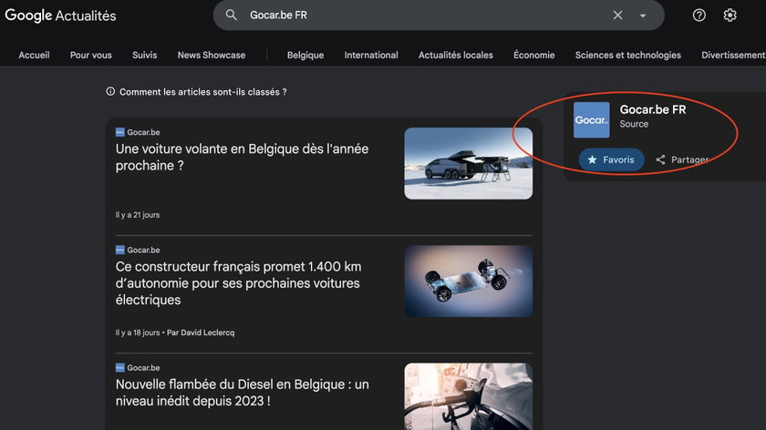Click 'Par David Leclercq' author text

click(201, 333)
